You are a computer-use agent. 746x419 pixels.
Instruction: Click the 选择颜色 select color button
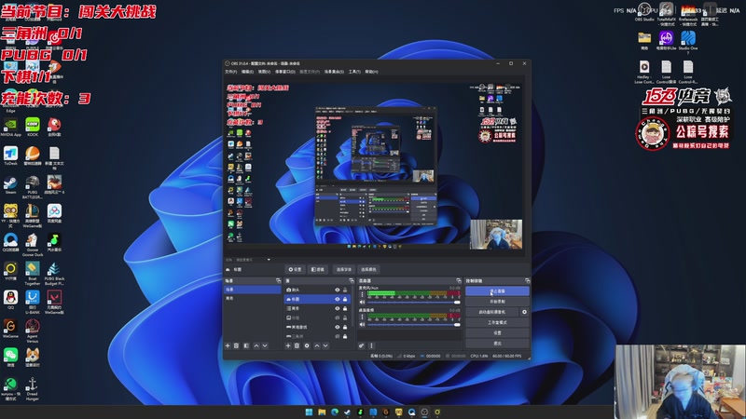tap(368, 269)
